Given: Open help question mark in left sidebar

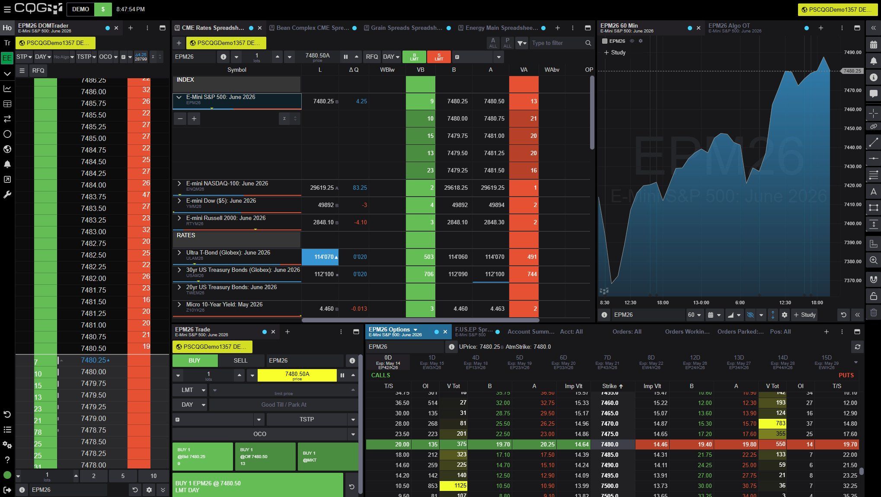Looking at the screenshot, I should [x=7, y=460].
